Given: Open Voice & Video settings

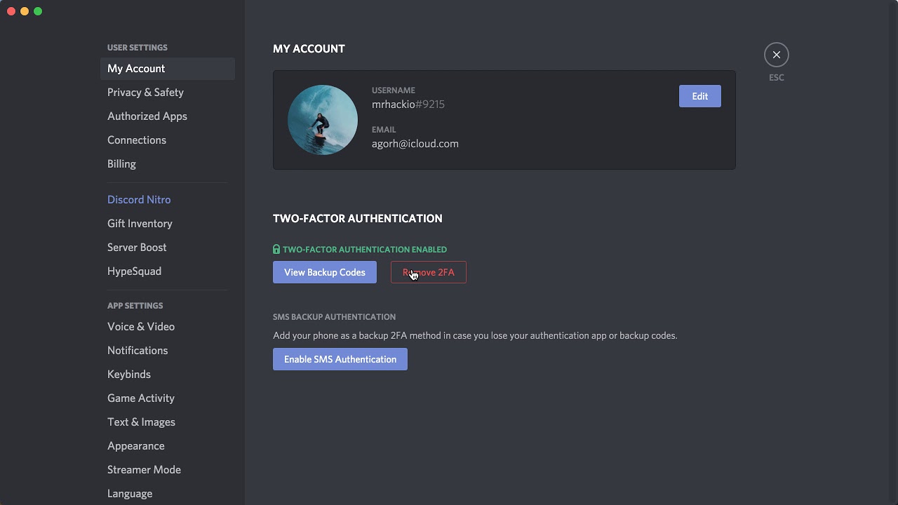Looking at the screenshot, I should coord(167,327).
